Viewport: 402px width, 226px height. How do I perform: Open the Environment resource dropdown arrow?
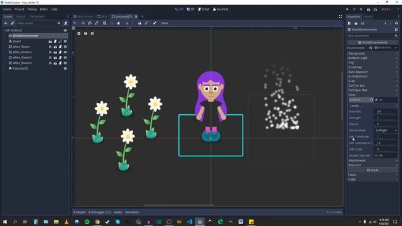tap(396, 48)
